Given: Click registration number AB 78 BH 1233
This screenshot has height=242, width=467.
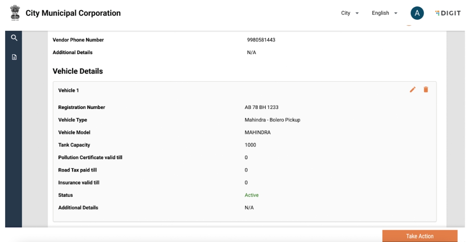Looking at the screenshot, I should pos(261,107).
